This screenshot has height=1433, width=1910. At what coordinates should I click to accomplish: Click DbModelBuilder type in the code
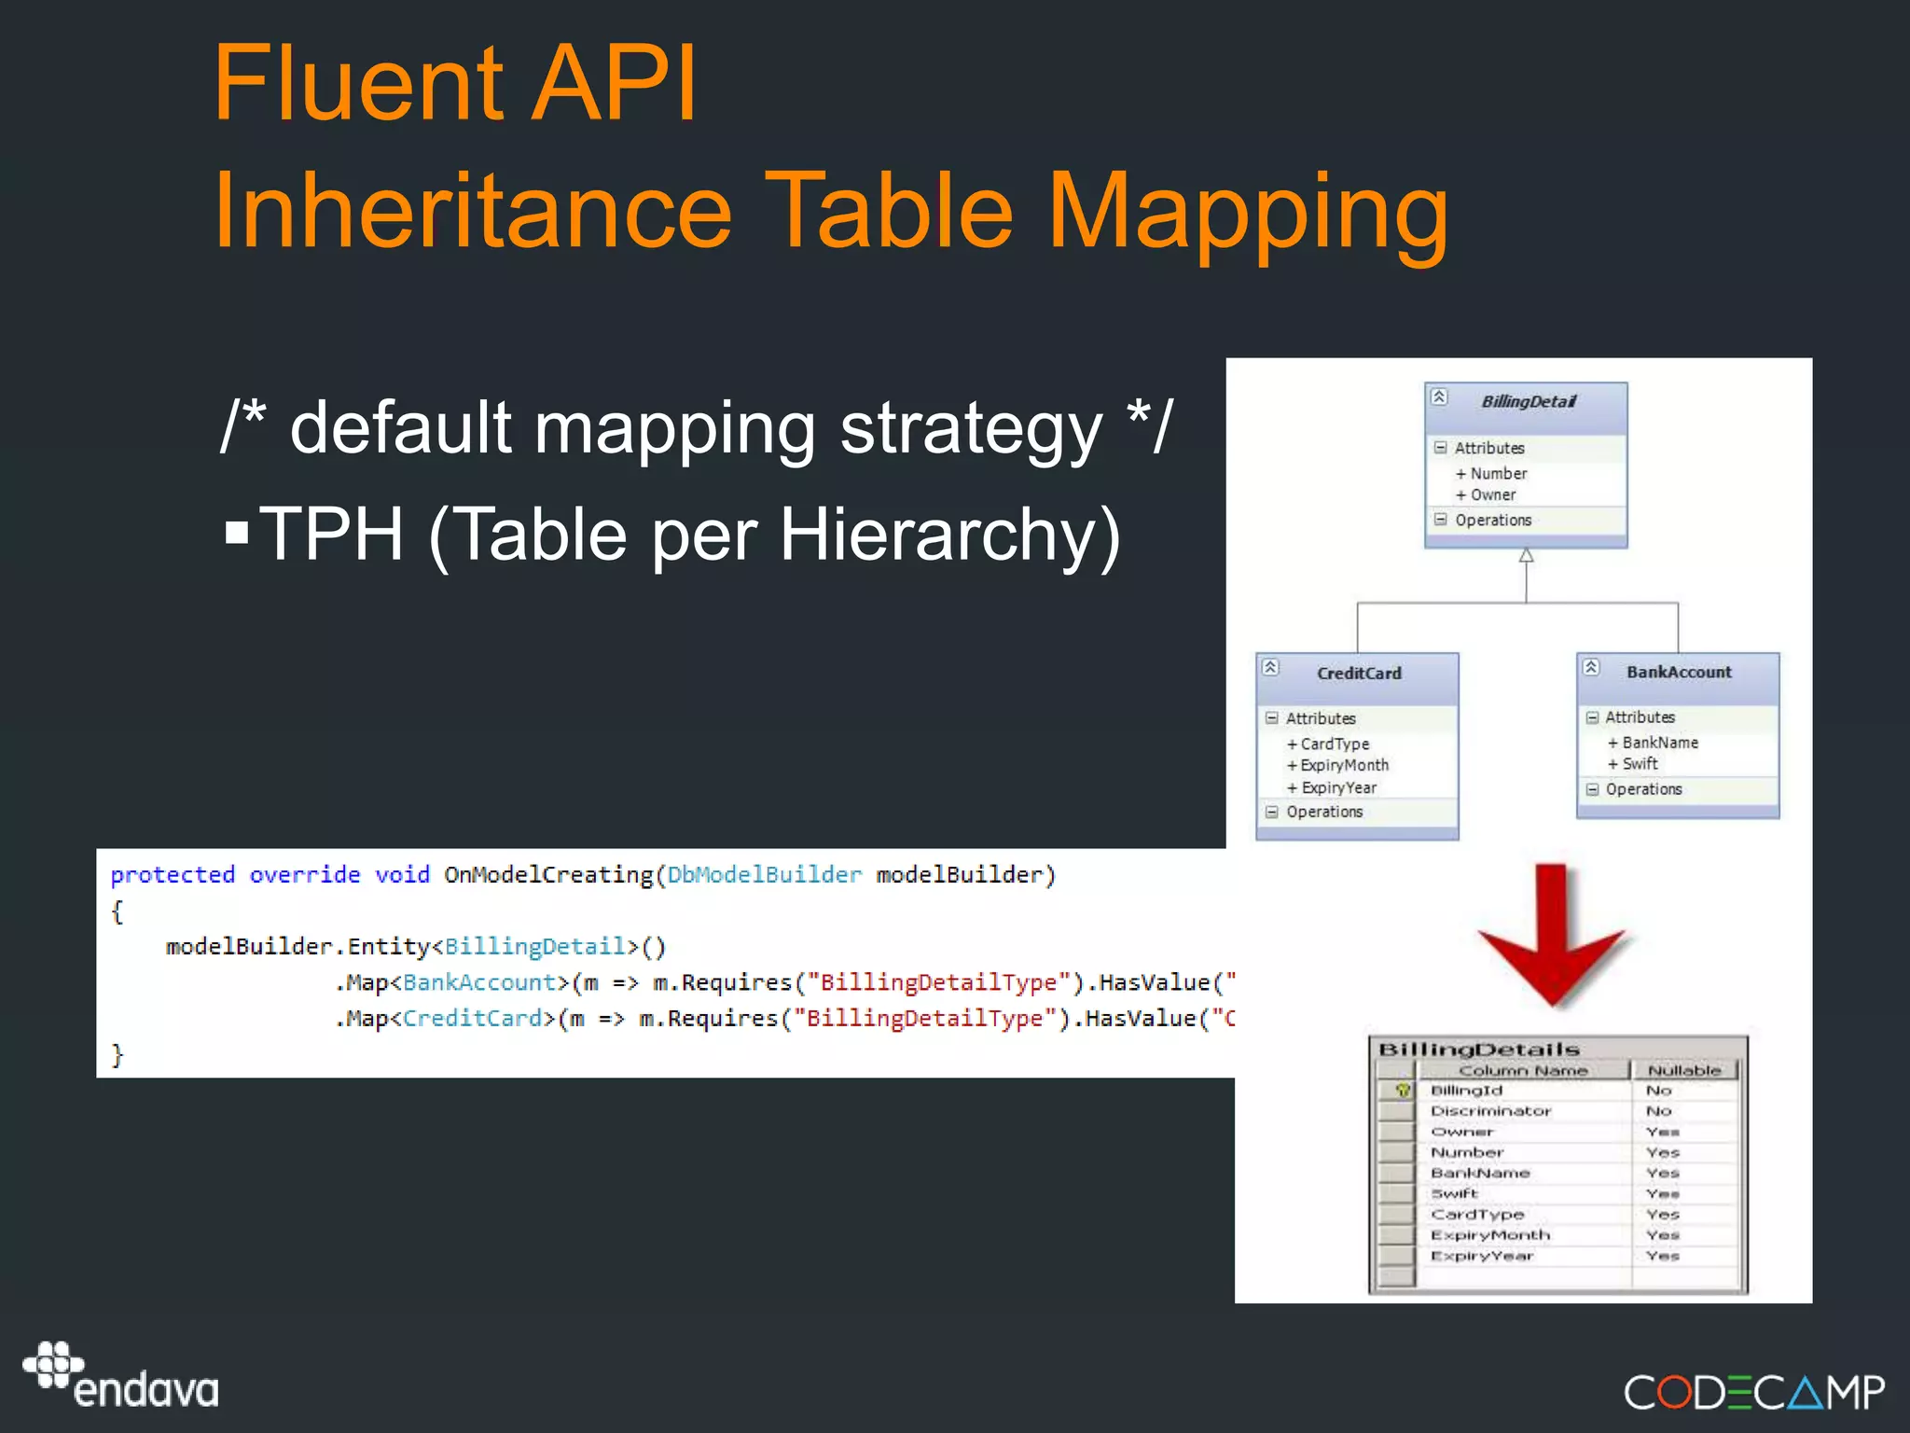coord(765,875)
